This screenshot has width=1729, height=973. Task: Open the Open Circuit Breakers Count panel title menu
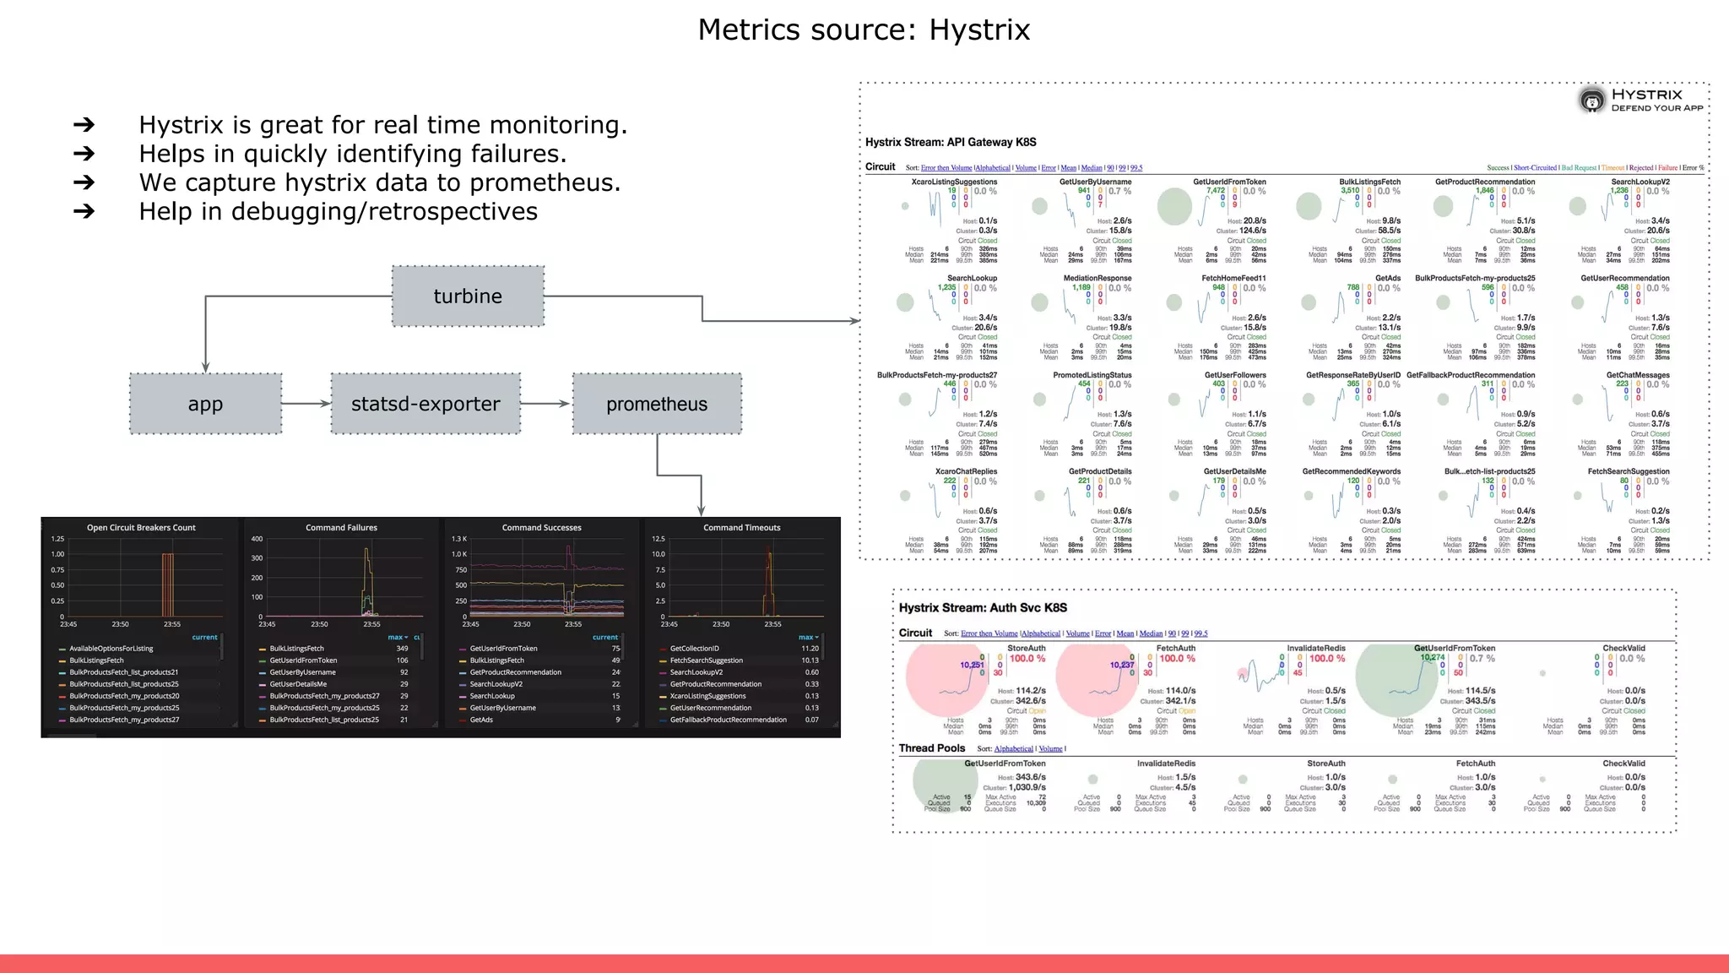[141, 528]
